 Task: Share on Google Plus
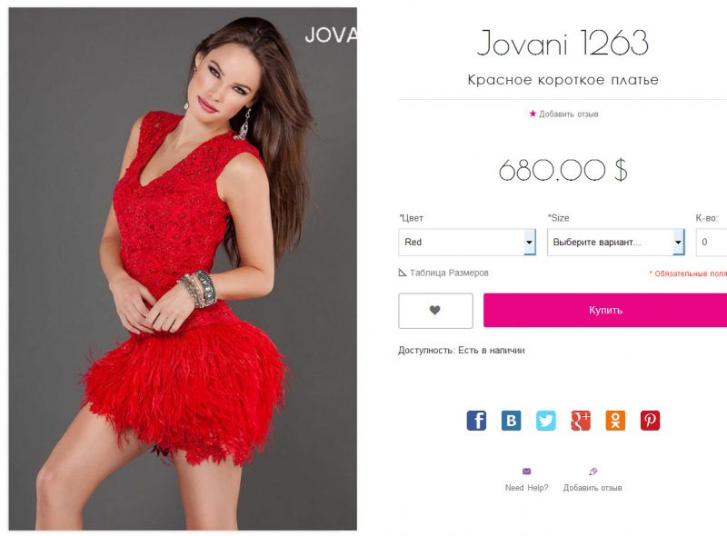tap(581, 421)
